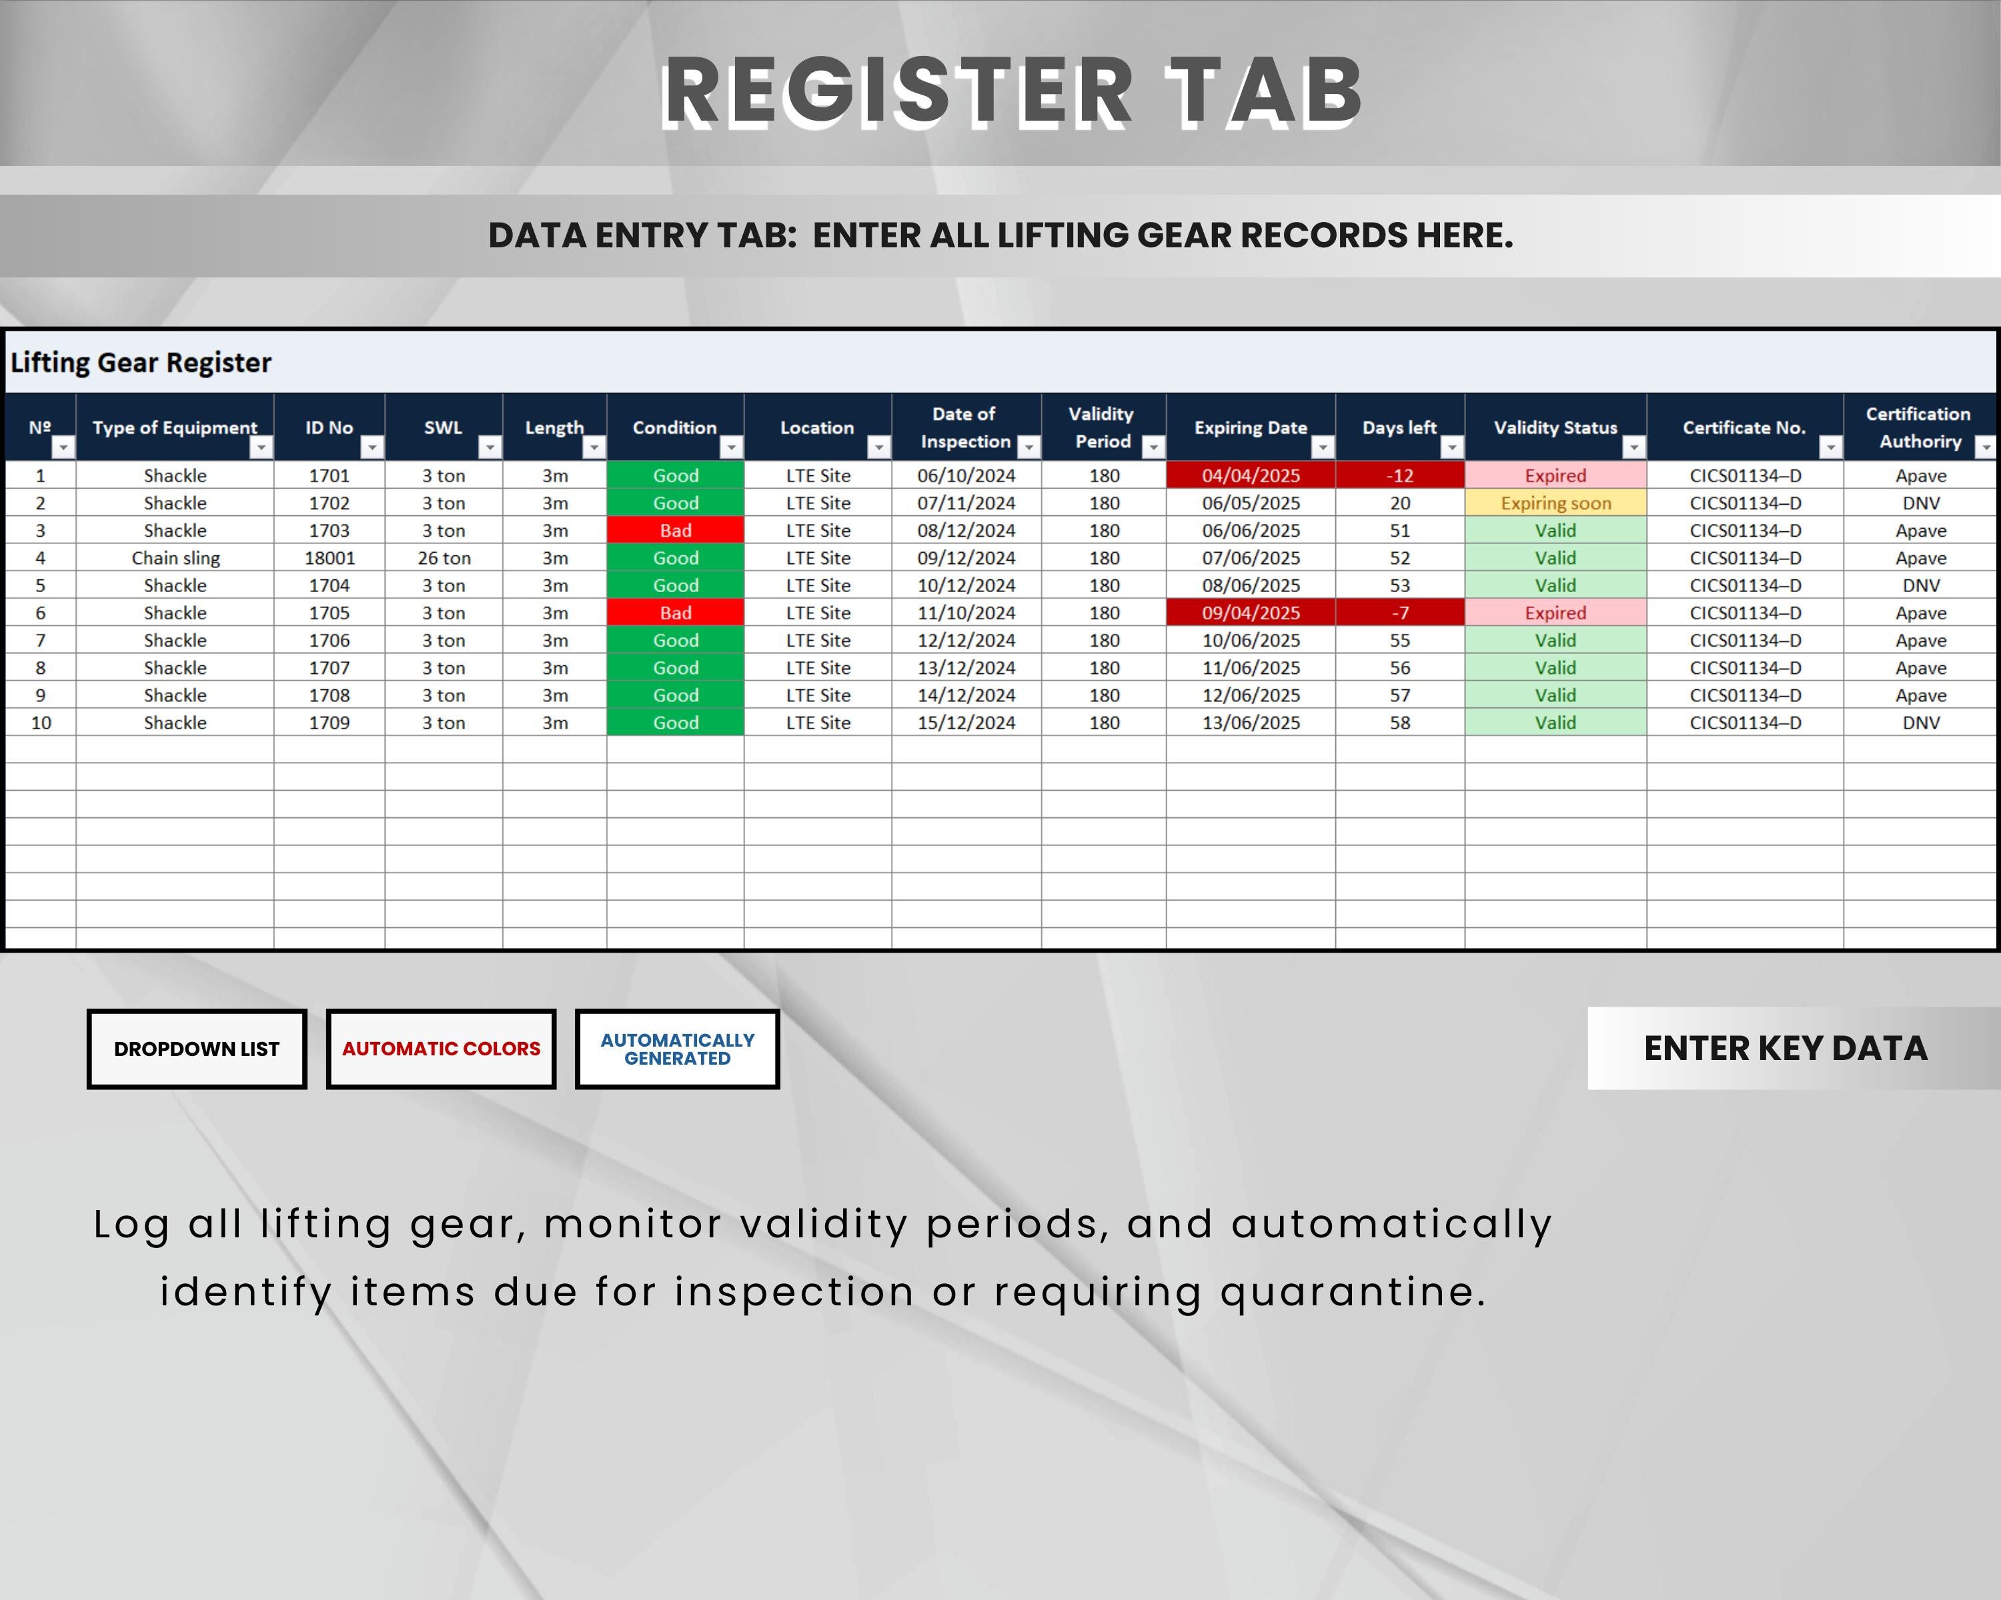
Task: Open the Location column filter dropdown
Action: (879, 449)
